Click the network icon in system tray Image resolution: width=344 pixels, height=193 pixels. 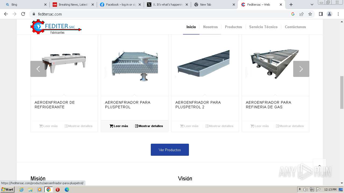point(312,190)
